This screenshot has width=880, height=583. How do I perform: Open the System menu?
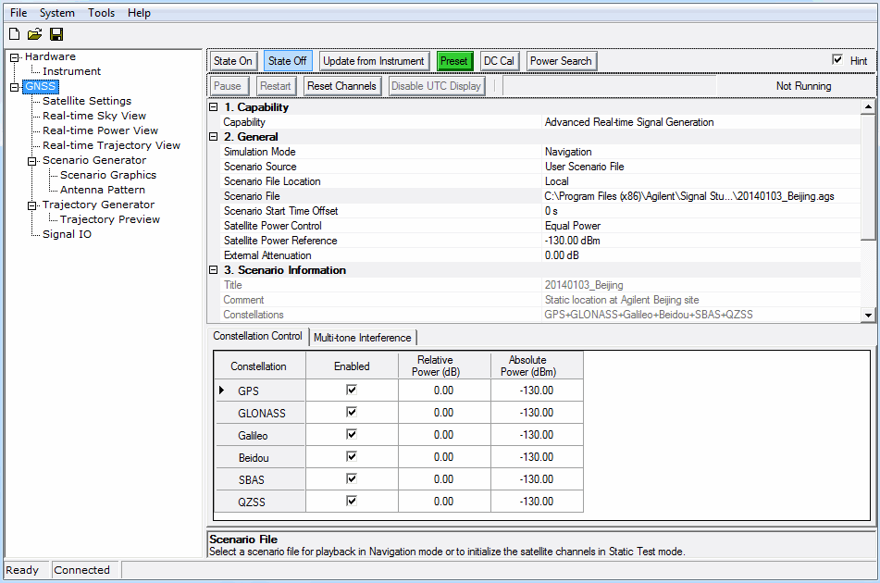[57, 12]
